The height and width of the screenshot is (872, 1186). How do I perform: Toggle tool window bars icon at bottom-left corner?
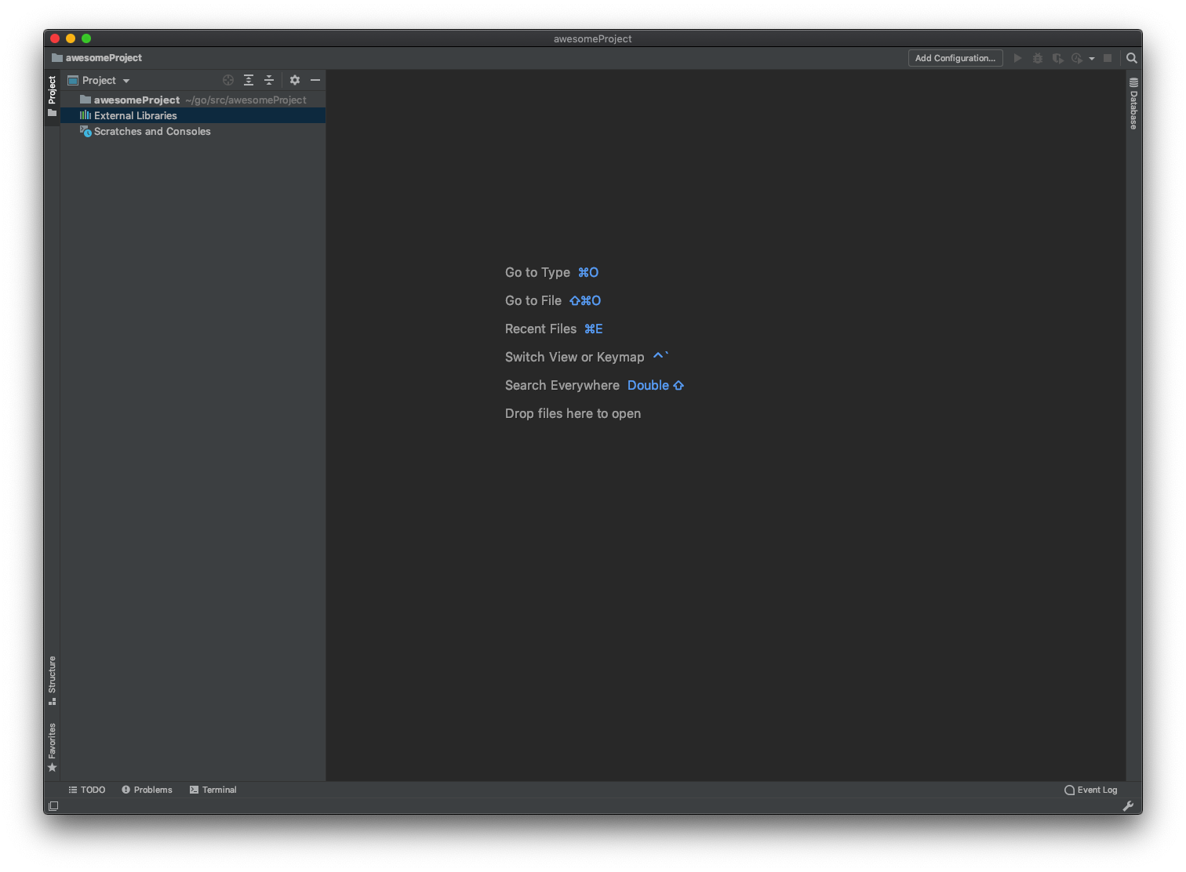click(x=53, y=806)
